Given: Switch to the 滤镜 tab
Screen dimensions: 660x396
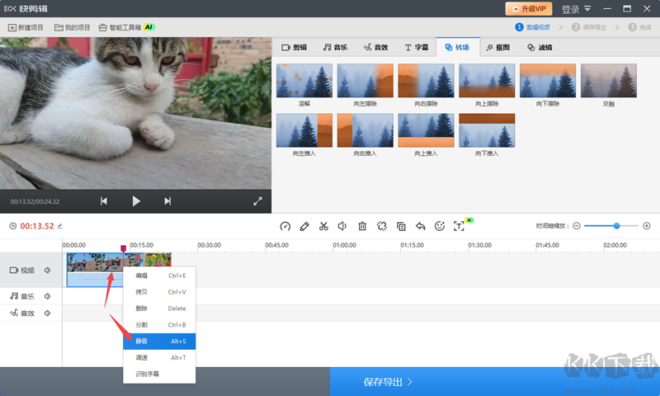Looking at the screenshot, I should click(x=540, y=47).
